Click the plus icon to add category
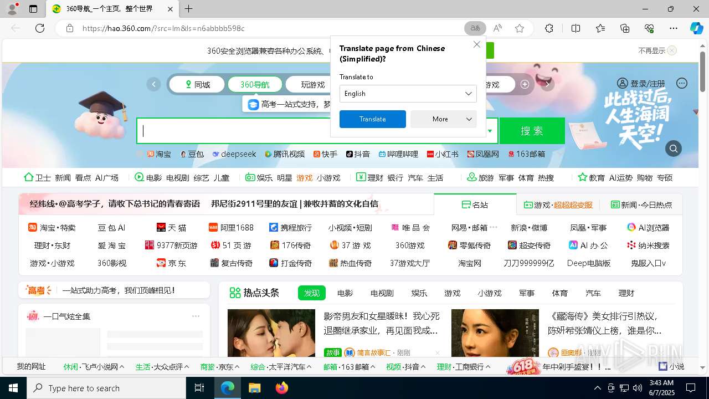Viewport: 709px width, 399px height. (525, 84)
